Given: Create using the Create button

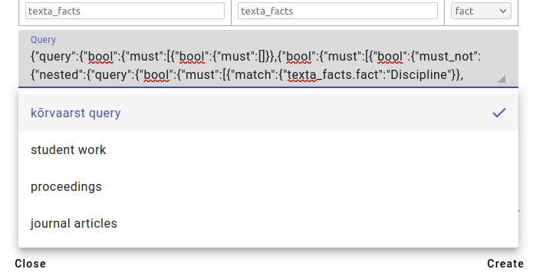Looking at the screenshot, I should coord(505,264).
